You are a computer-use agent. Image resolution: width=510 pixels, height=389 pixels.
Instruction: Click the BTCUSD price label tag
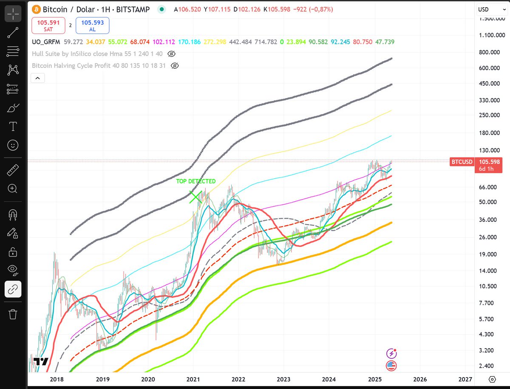(463, 162)
